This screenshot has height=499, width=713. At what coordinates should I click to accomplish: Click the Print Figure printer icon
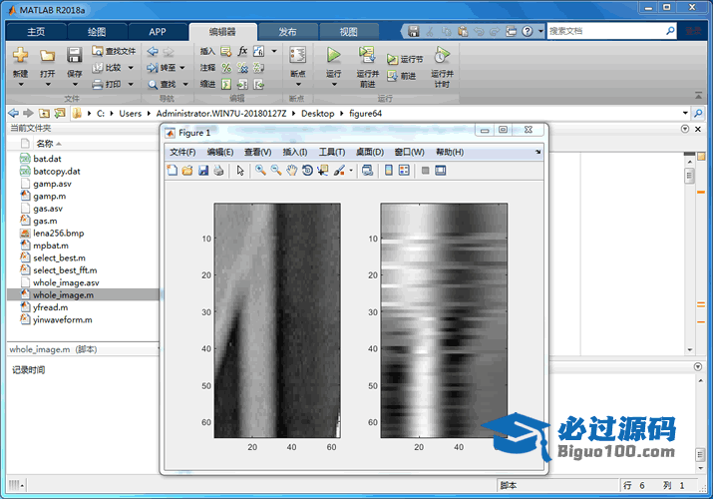pyautogui.click(x=218, y=171)
